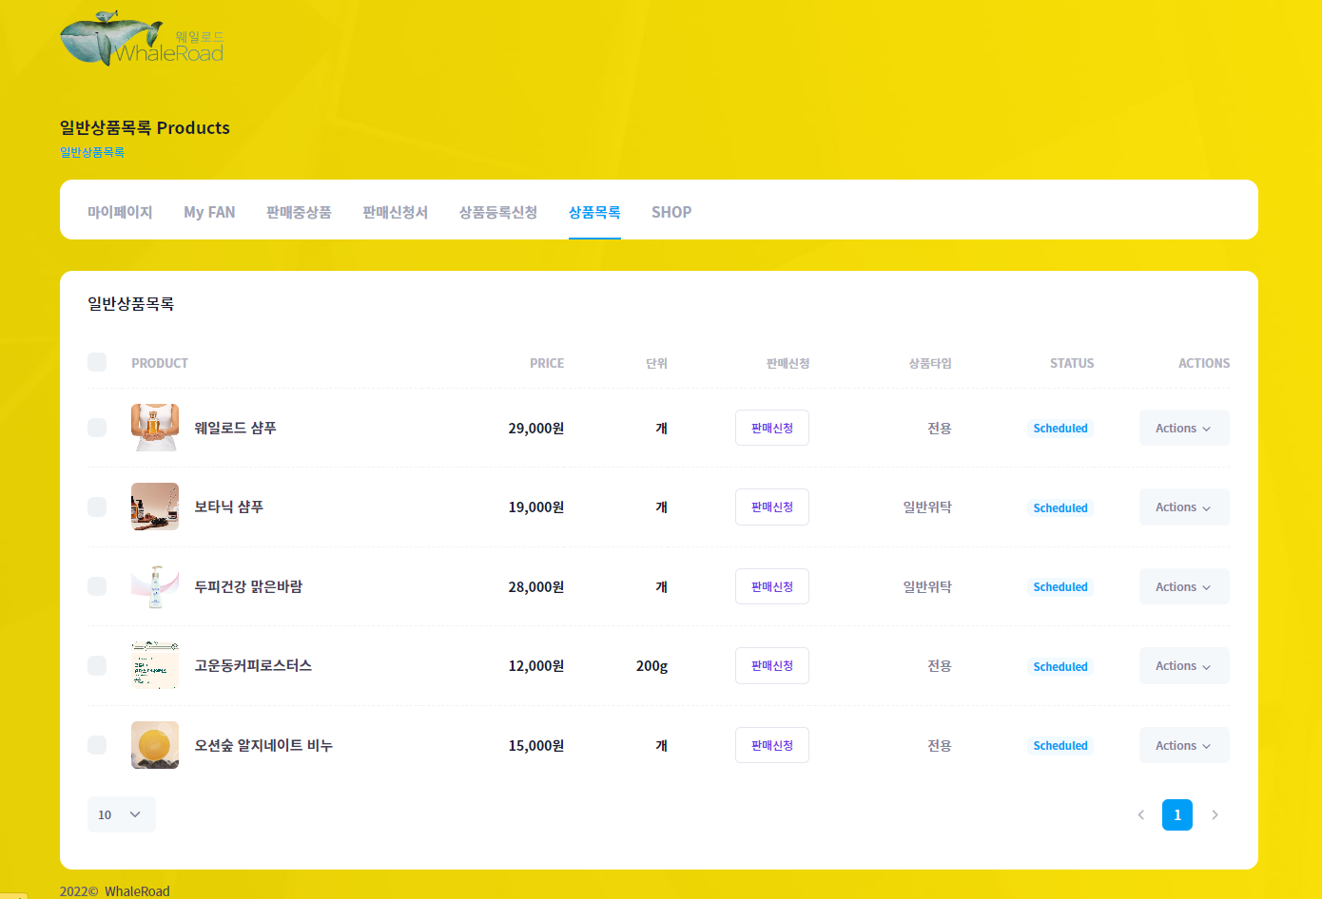Open Actions dropdown for 웨일로드 샴푸
Screen dimensions: 1322x899
pos(1184,428)
